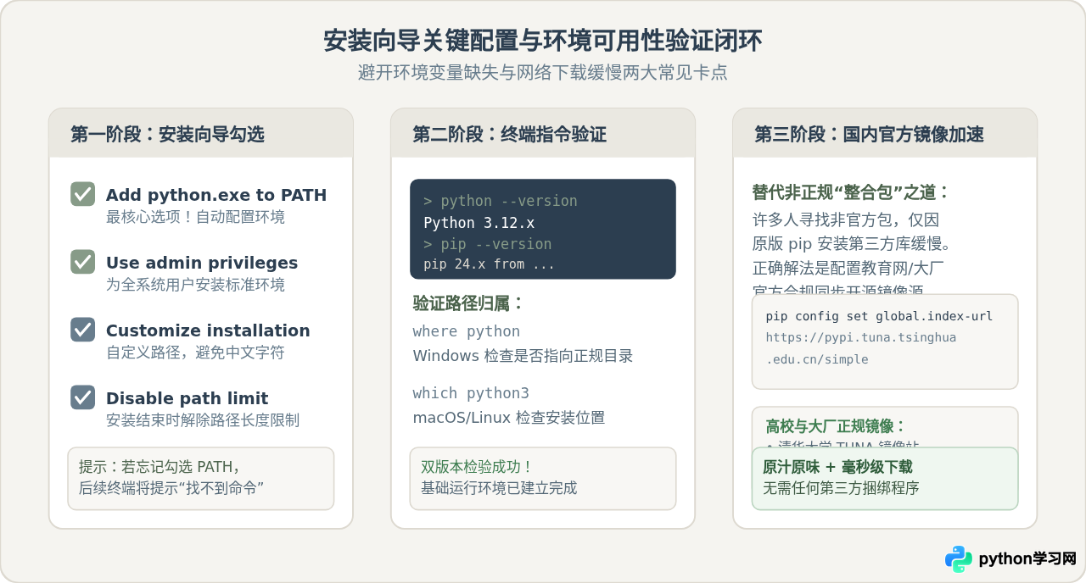Select the 第一阶段：安装向导勾选 header

[x=167, y=134]
